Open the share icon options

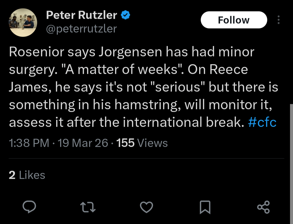tap(263, 207)
